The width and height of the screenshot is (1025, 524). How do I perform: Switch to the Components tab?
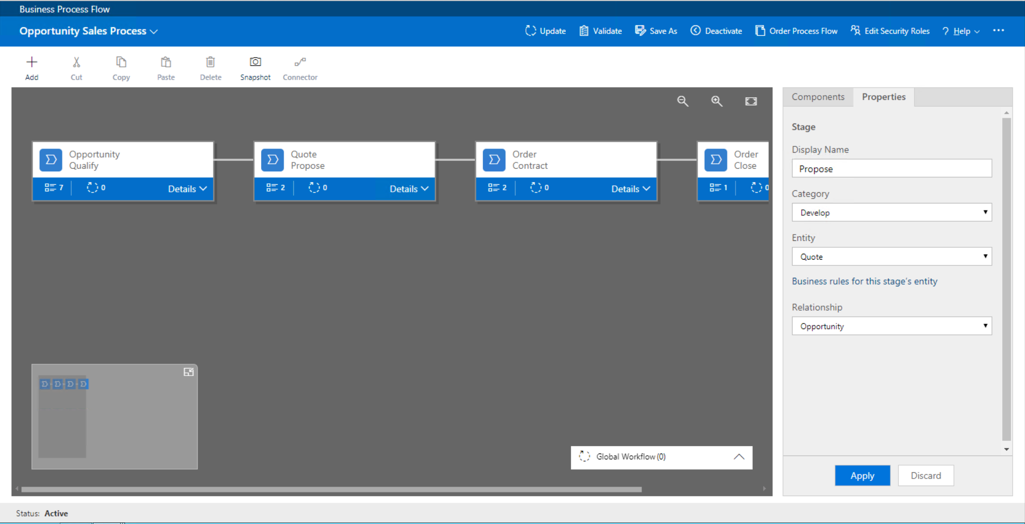[818, 97]
